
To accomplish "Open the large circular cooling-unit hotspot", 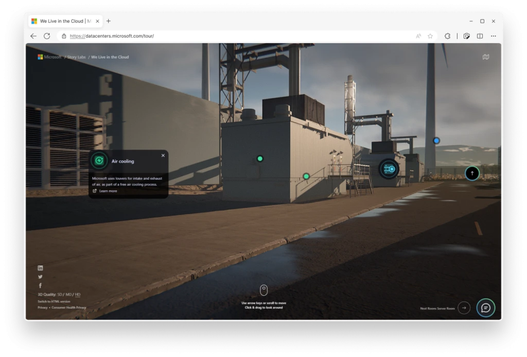I will click(x=389, y=169).
